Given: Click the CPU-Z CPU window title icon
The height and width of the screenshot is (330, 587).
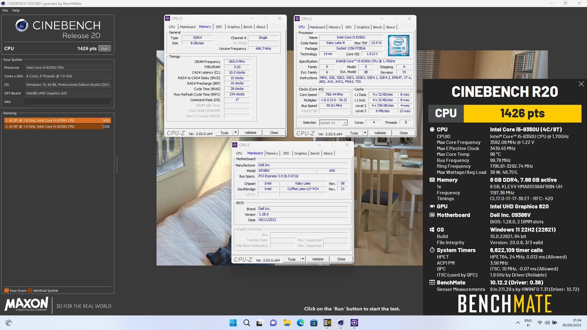Looking at the screenshot, I should [x=297, y=19].
